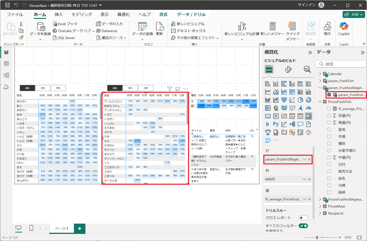Insert a テキスト ボックス
The image size is (367, 241).
pos(188,31)
